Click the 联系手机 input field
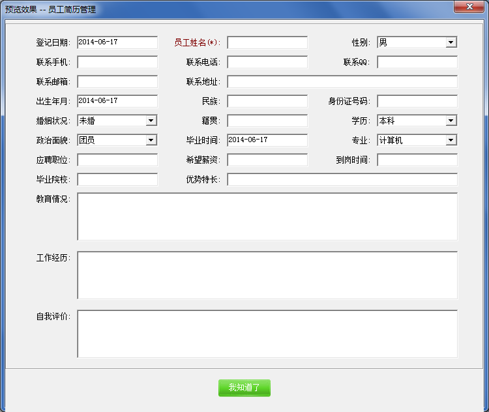 [117, 62]
